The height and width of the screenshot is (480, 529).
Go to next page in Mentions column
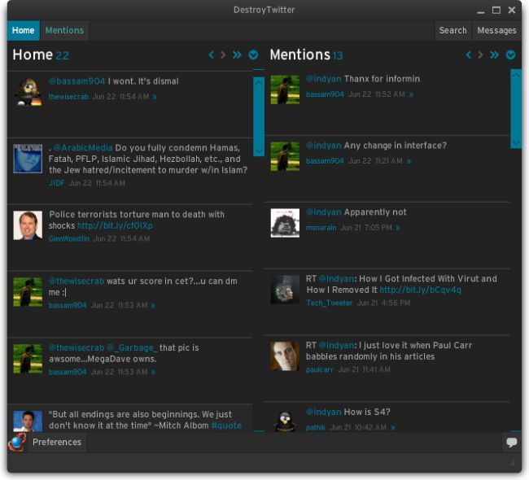pos(480,55)
